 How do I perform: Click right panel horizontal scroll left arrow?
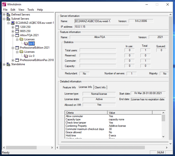point(58,147)
